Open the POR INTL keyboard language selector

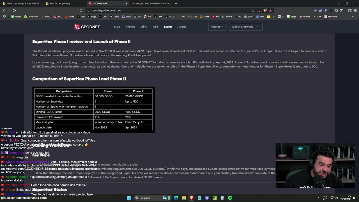(325, 198)
